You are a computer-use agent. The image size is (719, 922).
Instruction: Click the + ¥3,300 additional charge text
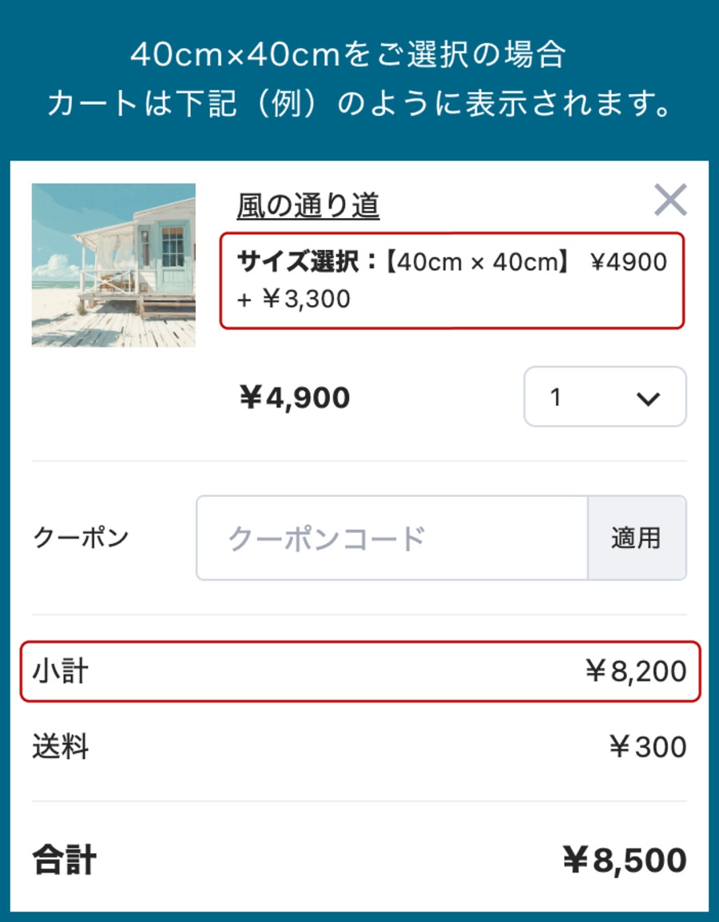coord(294,299)
